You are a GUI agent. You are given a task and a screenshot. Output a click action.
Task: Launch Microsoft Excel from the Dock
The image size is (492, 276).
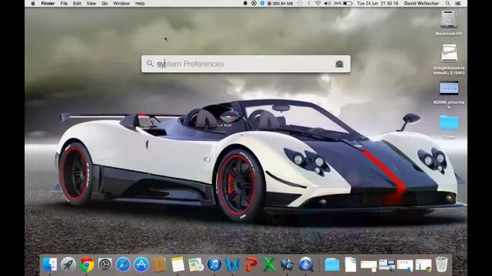point(269,264)
